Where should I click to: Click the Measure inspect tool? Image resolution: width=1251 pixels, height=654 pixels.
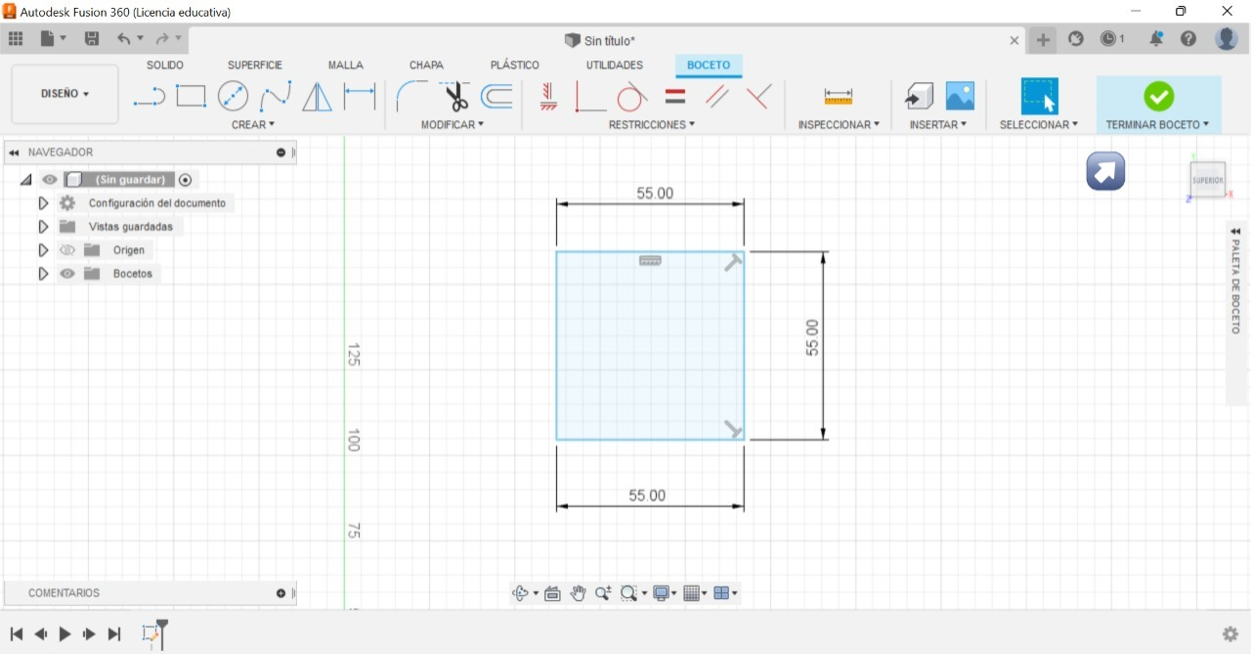click(839, 96)
